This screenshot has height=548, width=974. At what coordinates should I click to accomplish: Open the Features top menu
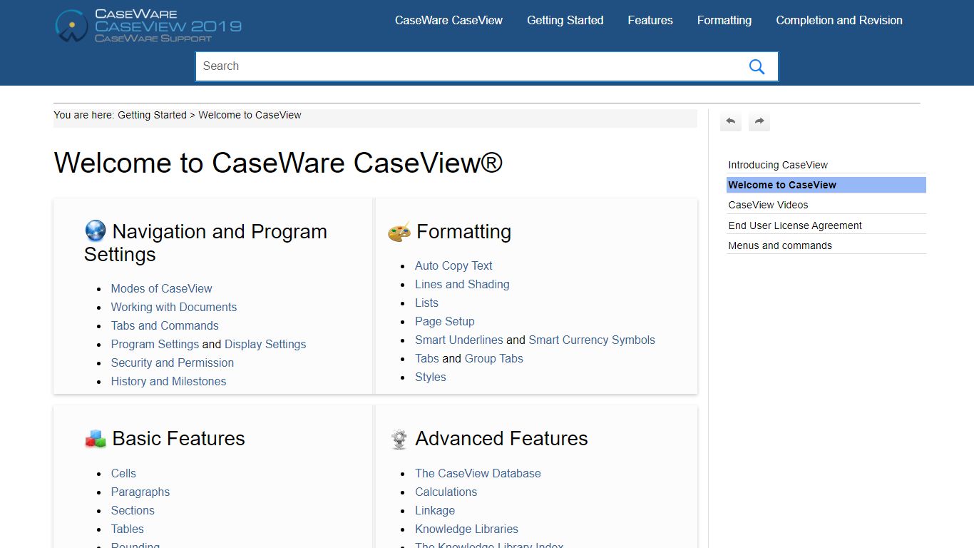[x=650, y=20]
